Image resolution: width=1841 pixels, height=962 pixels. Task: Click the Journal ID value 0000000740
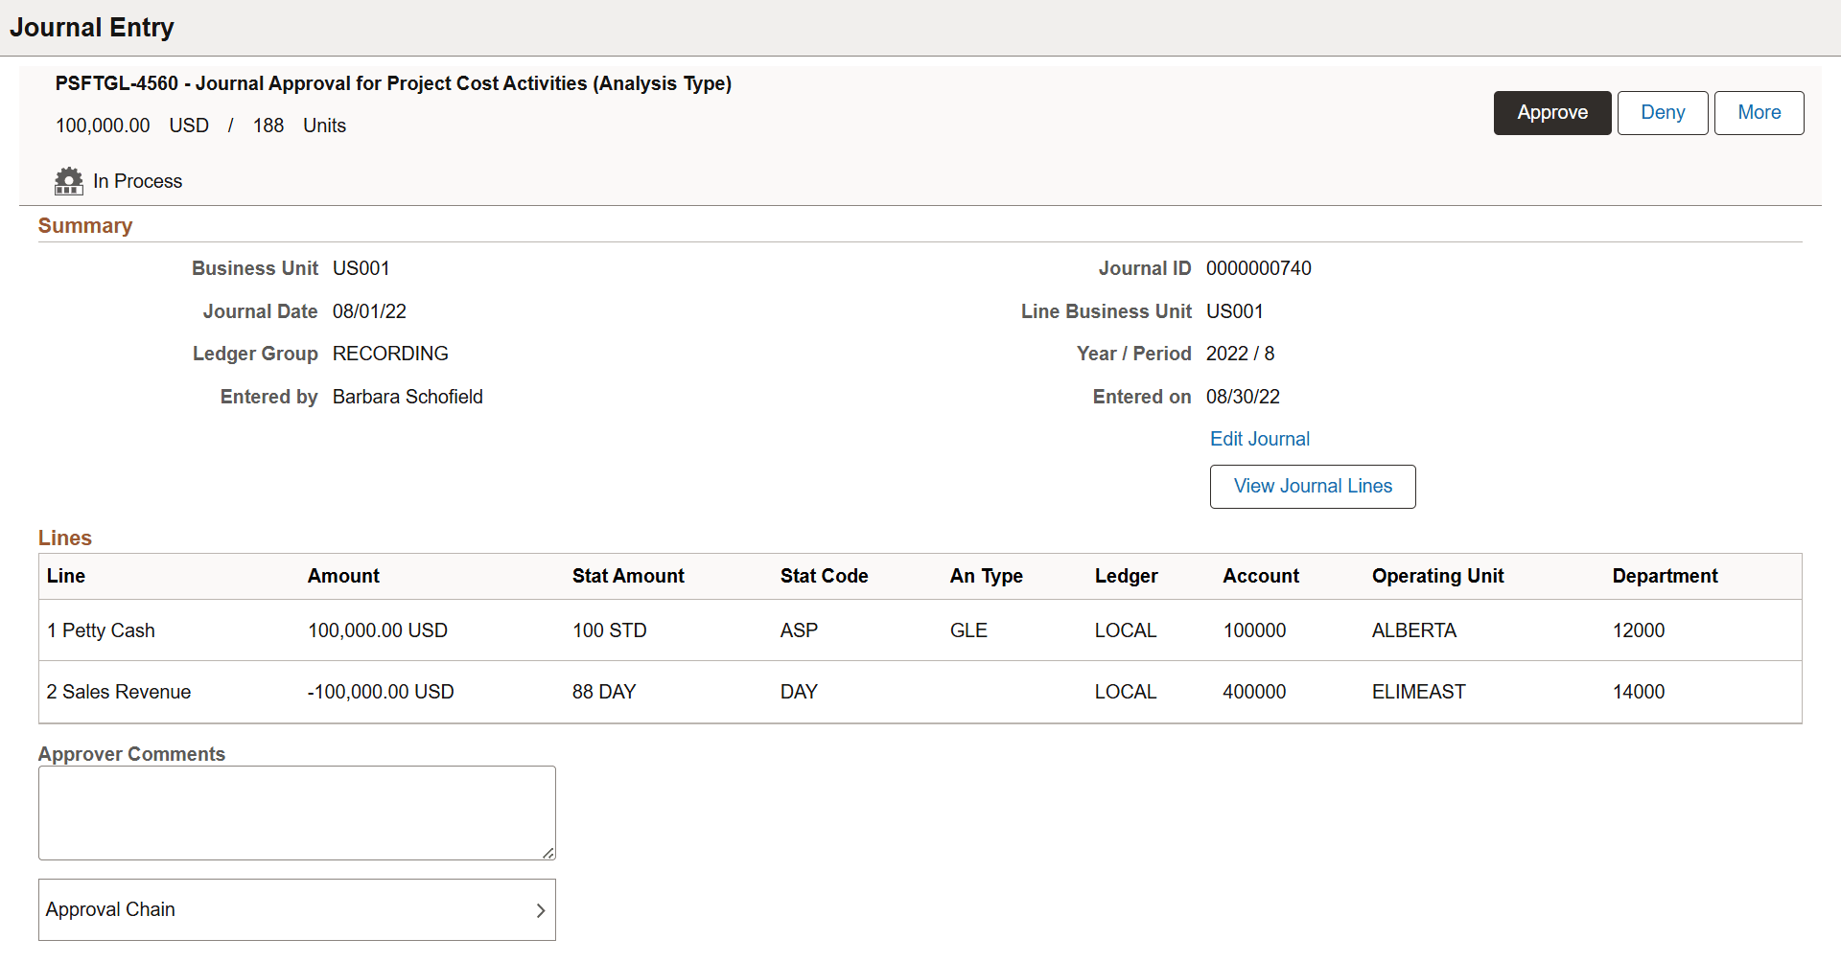1259,268
